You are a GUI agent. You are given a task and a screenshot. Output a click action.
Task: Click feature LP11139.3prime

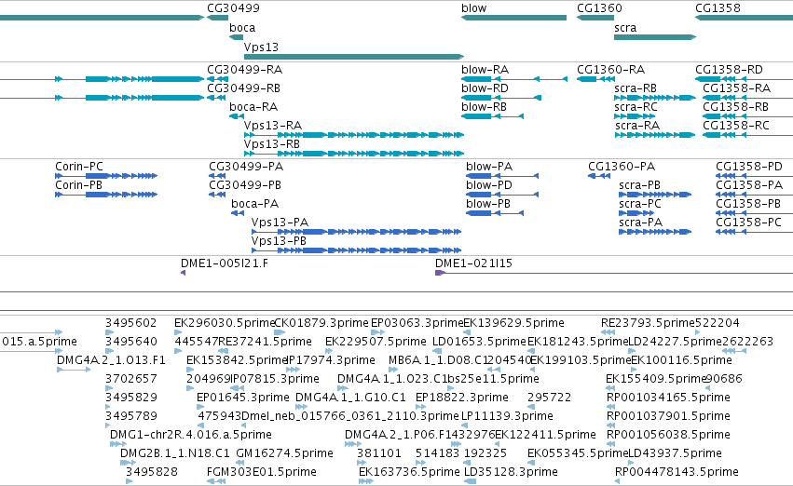(x=463, y=425)
